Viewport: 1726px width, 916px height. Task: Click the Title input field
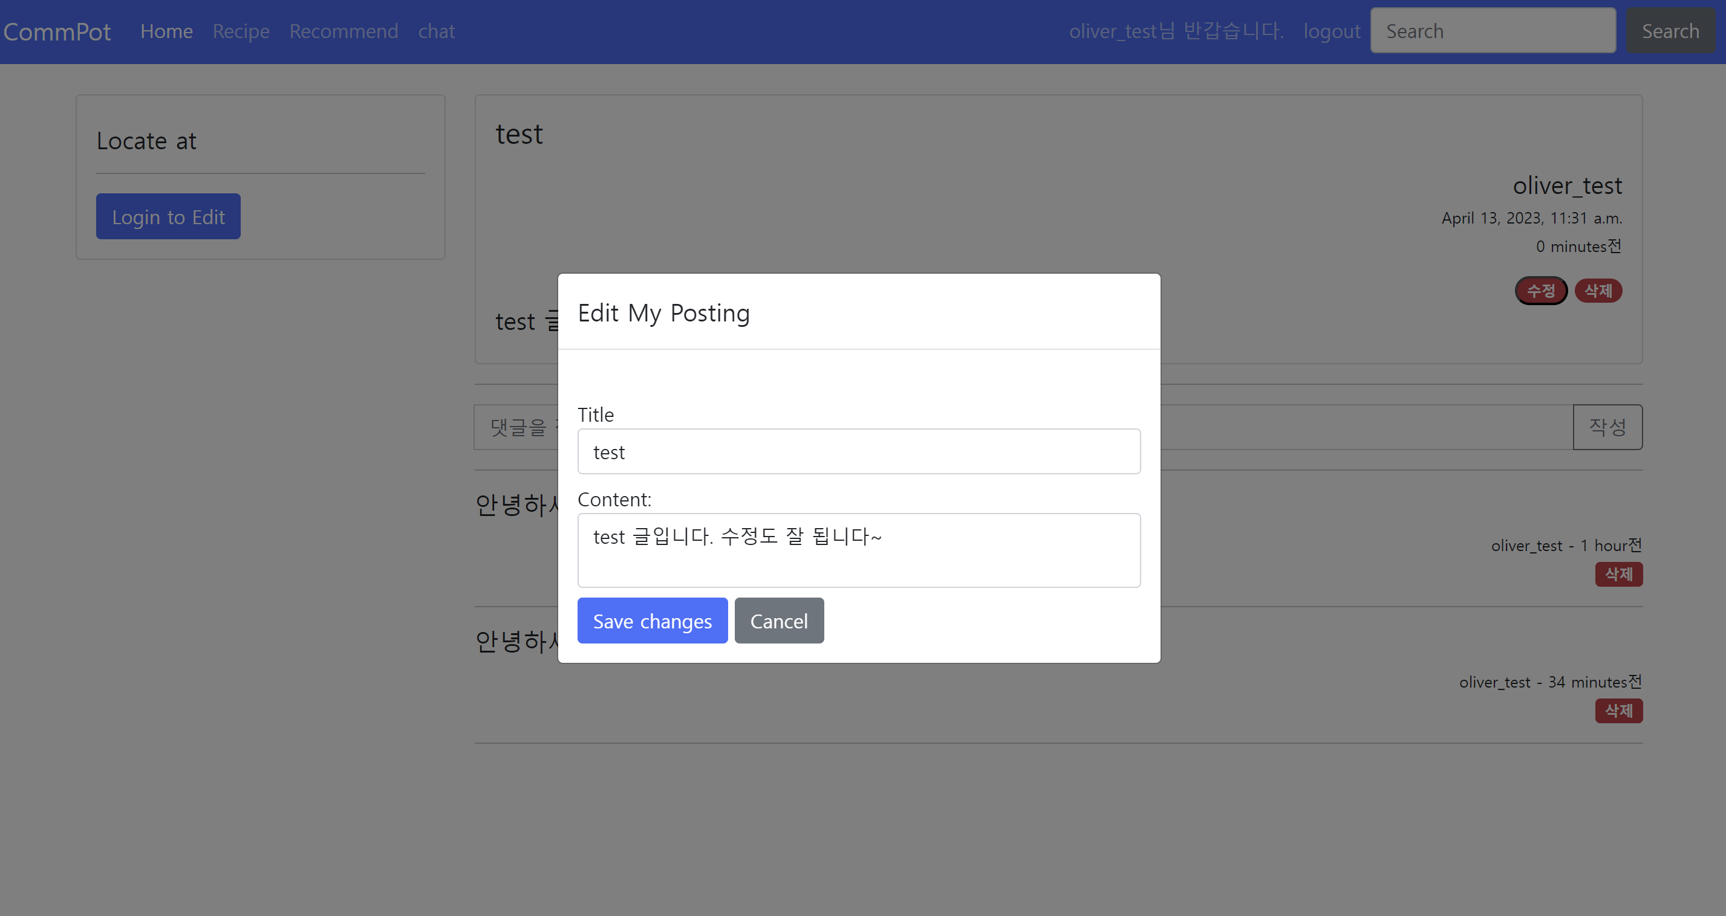(x=858, y=452)
